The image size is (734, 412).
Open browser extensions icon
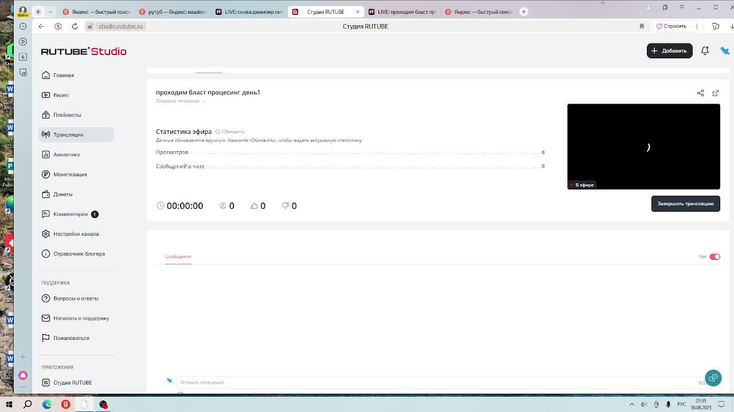click(716, 26)
